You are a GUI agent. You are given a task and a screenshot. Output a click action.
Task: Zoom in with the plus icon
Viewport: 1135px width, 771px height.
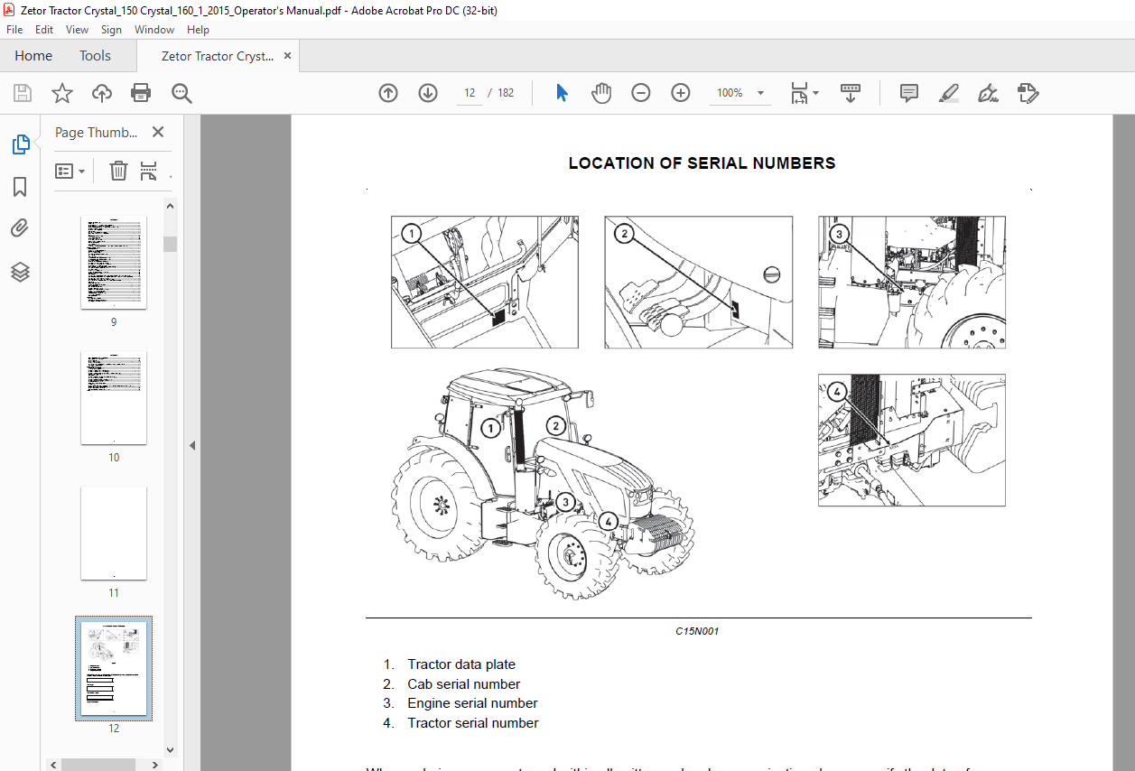point(681,93)
